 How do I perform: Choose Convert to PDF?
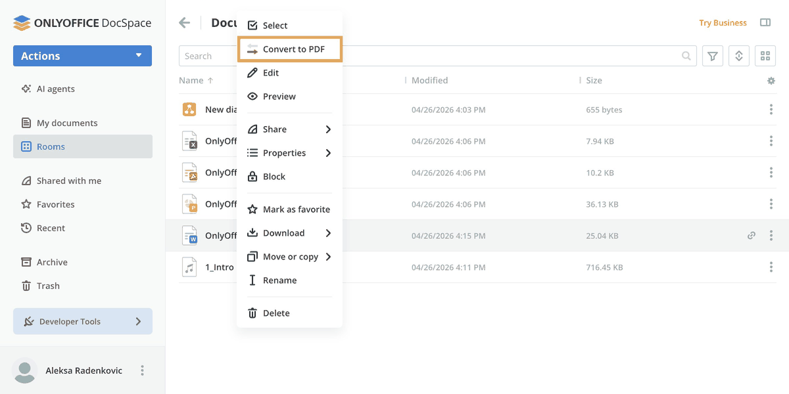[x=289, y=49]
